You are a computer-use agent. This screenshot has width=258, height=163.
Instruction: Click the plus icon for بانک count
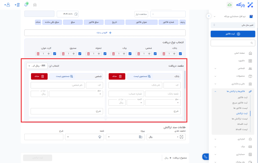coord(174,54)
